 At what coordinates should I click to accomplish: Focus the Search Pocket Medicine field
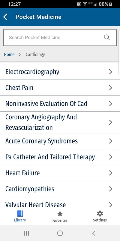pyautogui.click(x=60, y=37)
